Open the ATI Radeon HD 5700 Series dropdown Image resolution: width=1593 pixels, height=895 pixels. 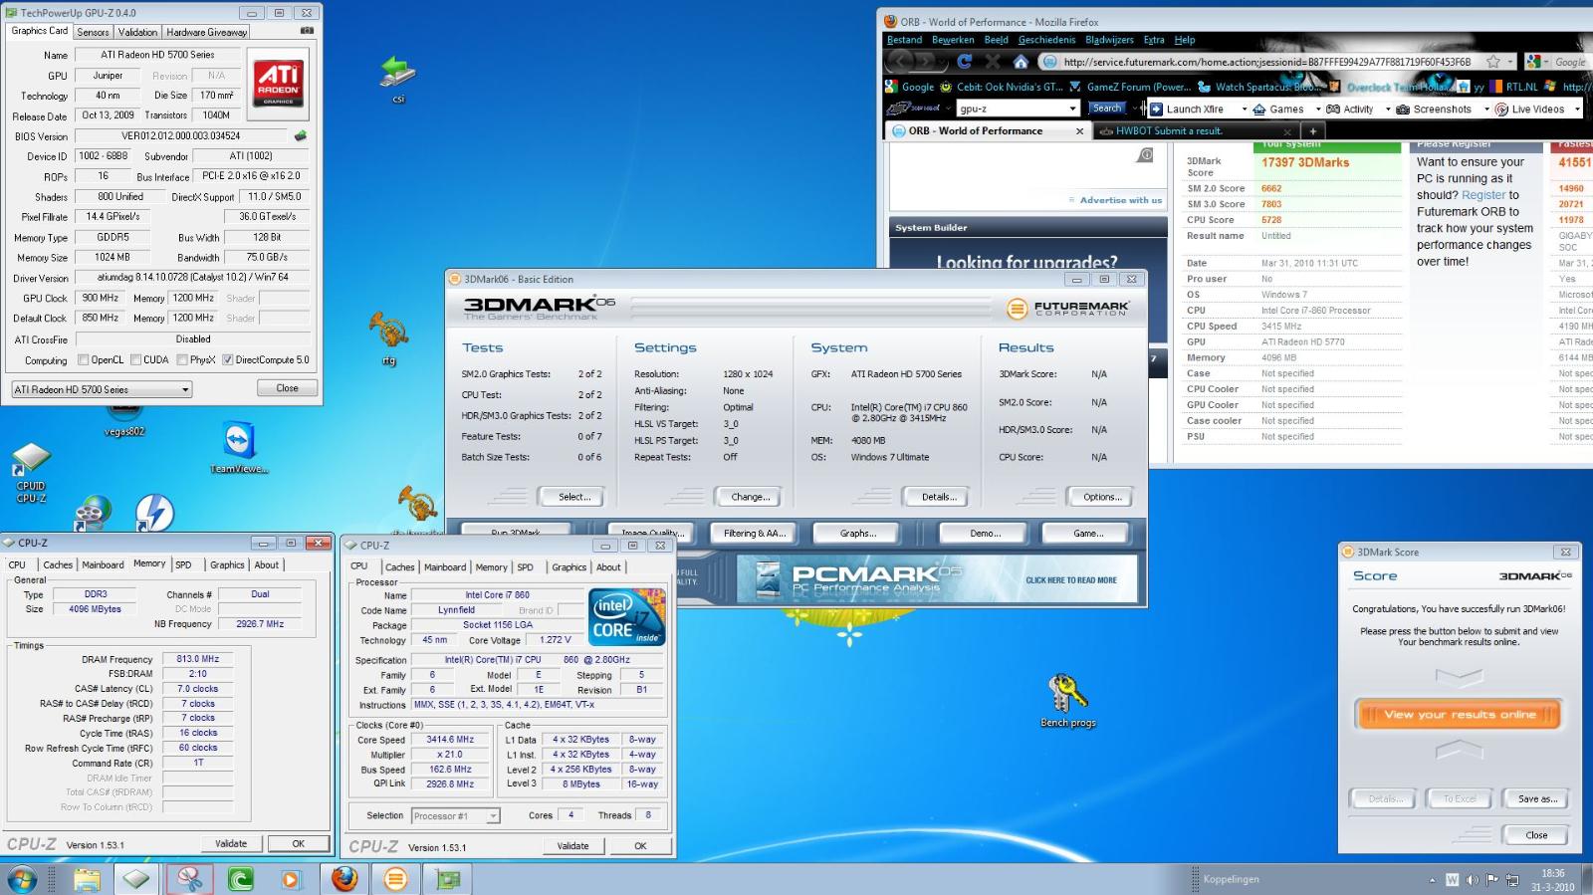pyautogui.click(x=101, y=389)
